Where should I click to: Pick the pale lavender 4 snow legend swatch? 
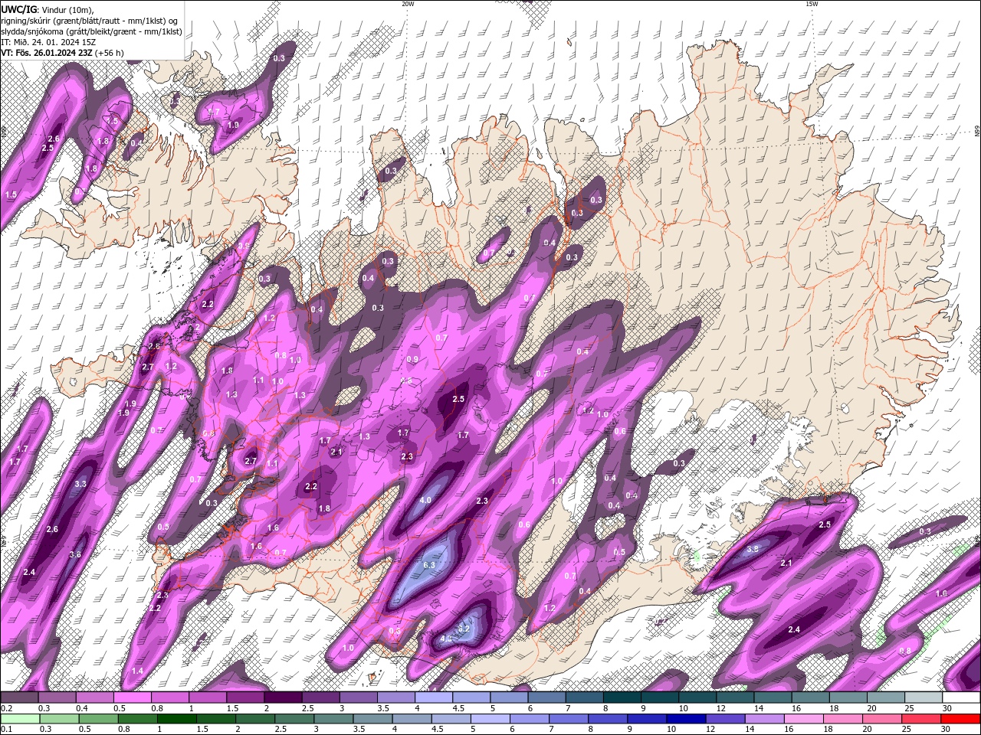pos(434,697)
